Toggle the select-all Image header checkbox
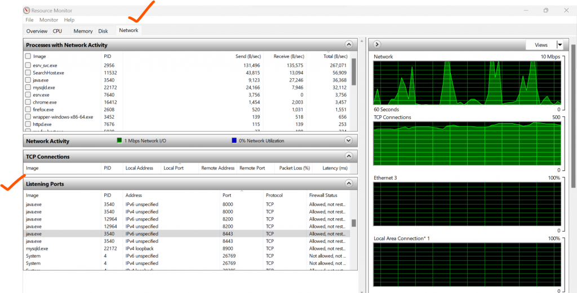 click(28, 56)
